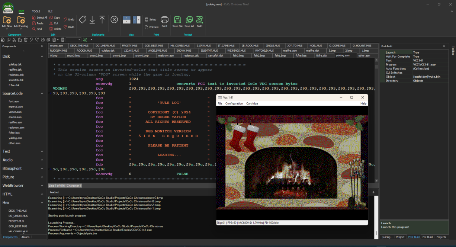Select FROSTY.MUS in the Hex list
The image size is (456, 247).
[16, 221]
